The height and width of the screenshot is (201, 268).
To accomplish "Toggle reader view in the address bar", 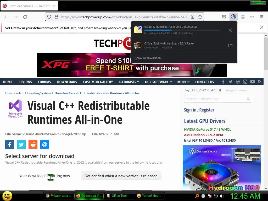I will [x=193, y=17].
